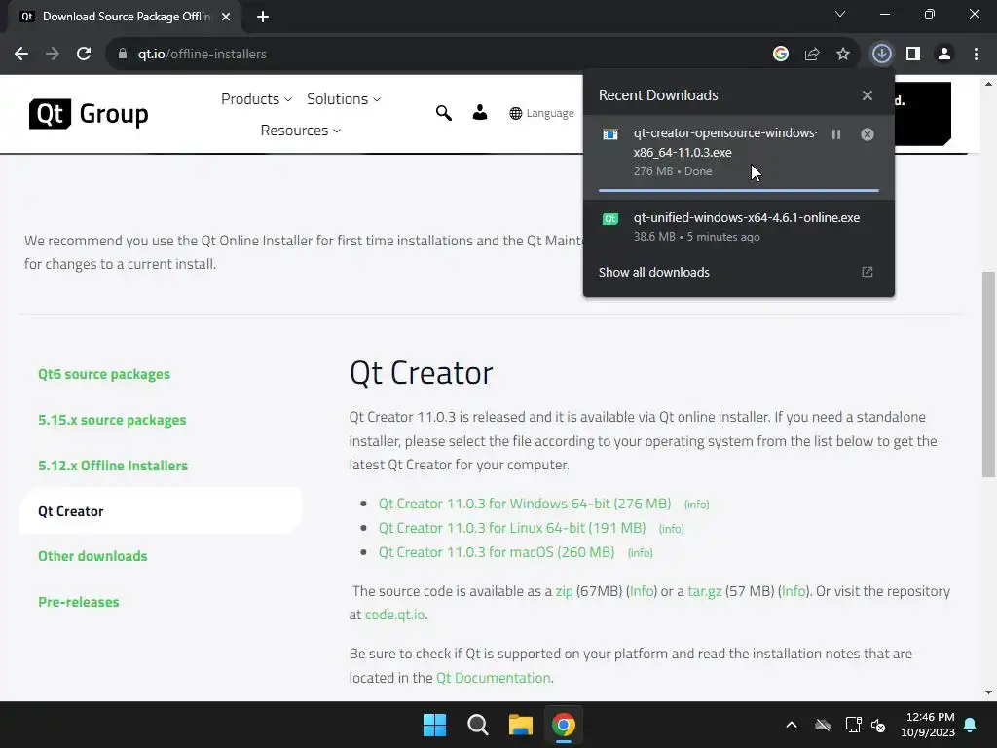
Task: Expand the Resources menu
Action: [300, 131]
